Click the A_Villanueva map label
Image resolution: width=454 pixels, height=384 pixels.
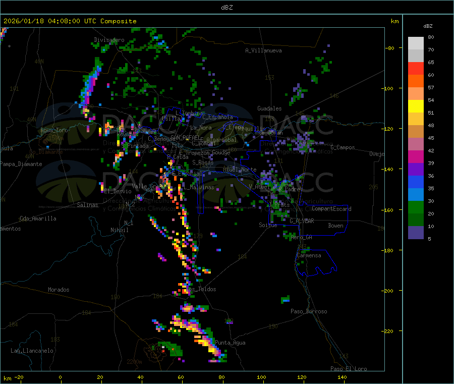click(x=263, y=50)
